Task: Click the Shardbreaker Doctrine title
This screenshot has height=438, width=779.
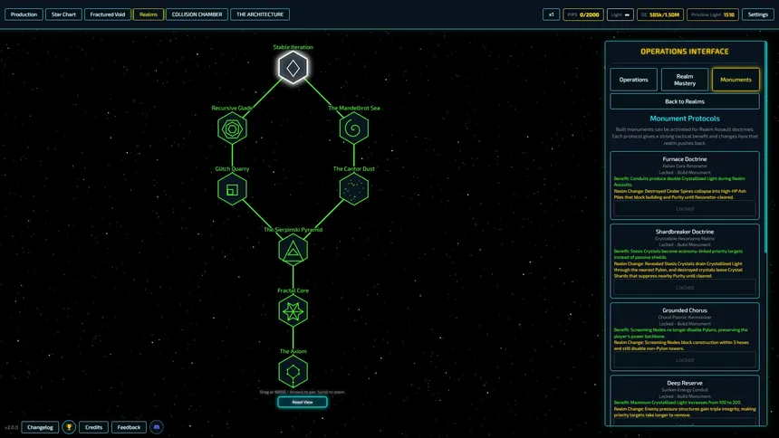Action: point(685,232)
